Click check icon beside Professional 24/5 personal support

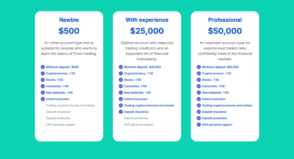point(198,125)
